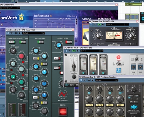
Task: Toggle the G/E gate/expander switch
Action: (x=12, y=42)
